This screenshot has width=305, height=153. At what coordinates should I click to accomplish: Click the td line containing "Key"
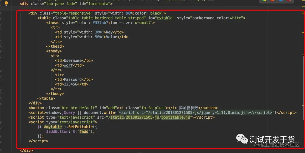tap(89, 32)
